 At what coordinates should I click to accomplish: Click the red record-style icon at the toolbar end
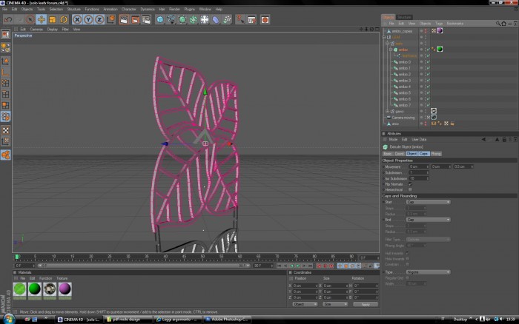click(265, 19)
